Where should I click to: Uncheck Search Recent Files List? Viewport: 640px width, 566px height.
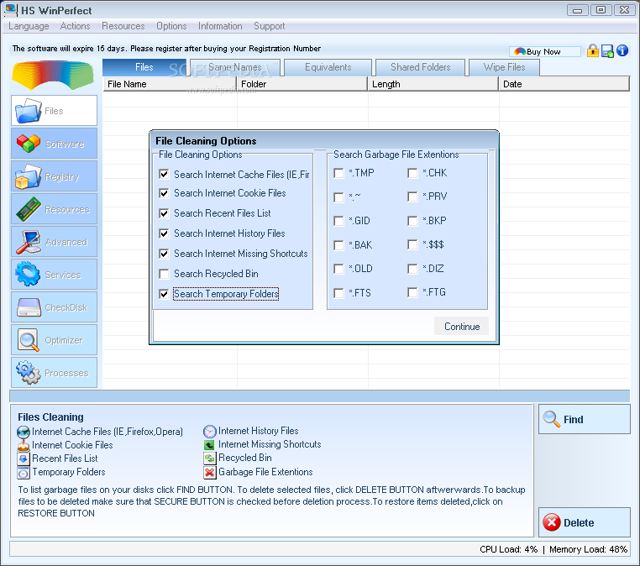click(164, 213)
